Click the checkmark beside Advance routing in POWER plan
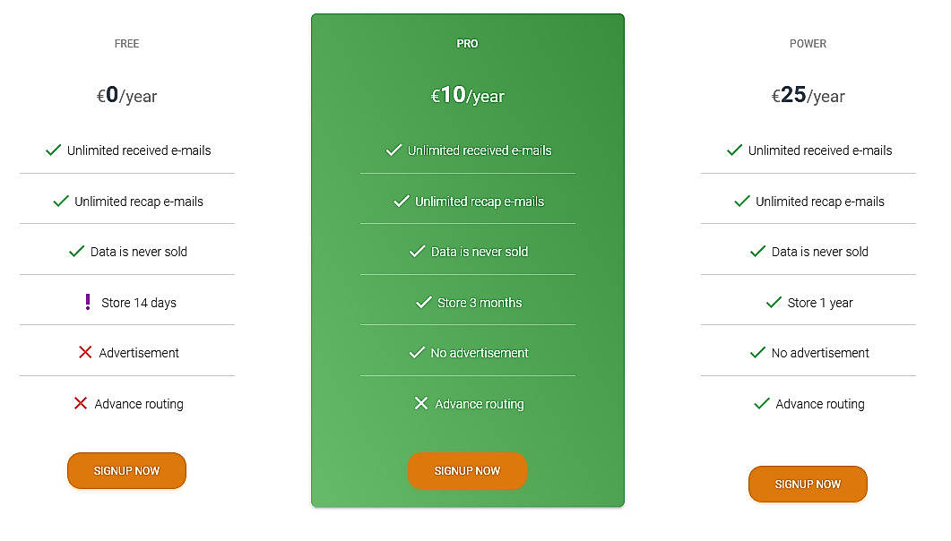Viewport: 951px width, 541px height. coord(763,403)
